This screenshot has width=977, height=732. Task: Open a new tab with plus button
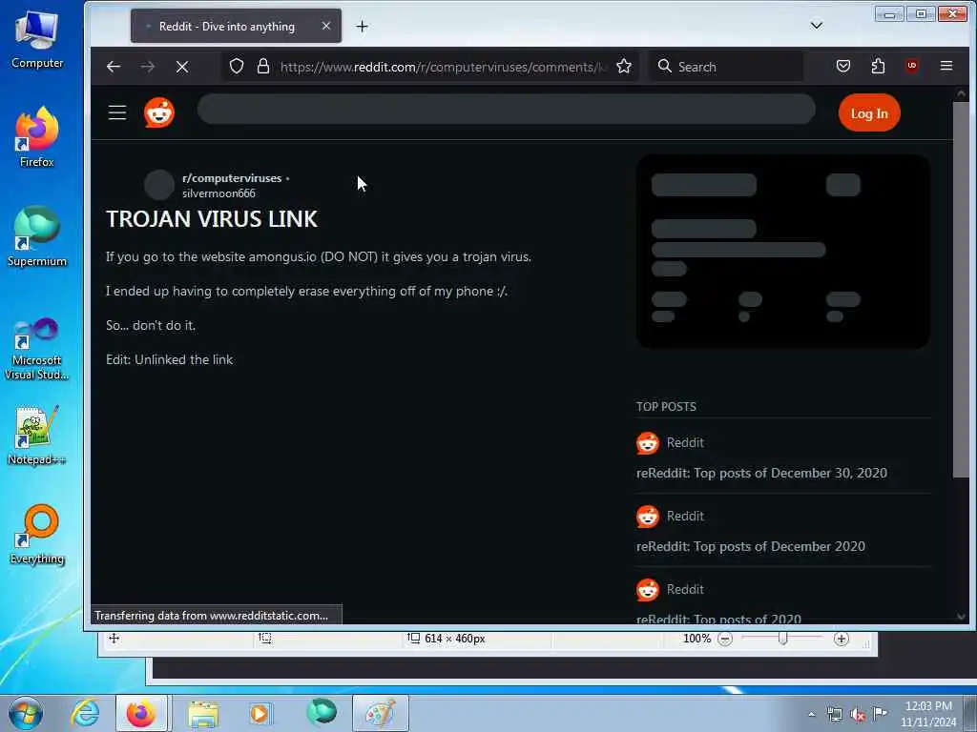(x=362, y=26)
